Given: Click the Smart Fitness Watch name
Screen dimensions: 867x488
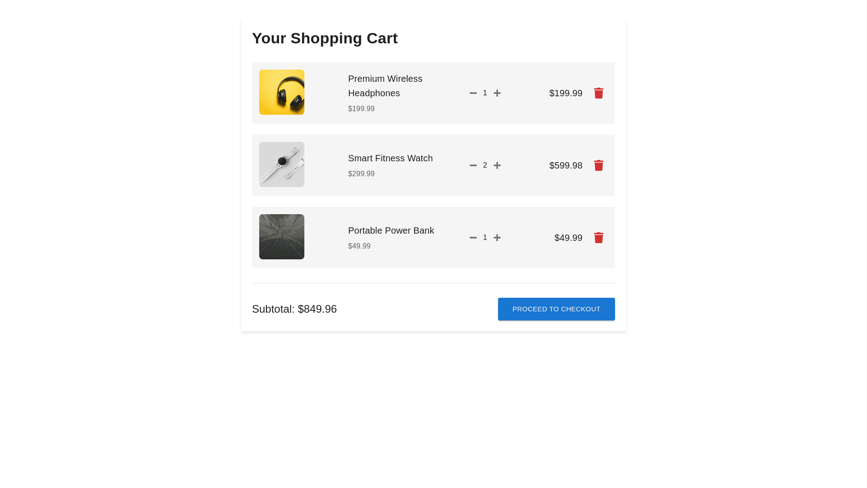Looking at the screenshot, I should pos(390,158).
